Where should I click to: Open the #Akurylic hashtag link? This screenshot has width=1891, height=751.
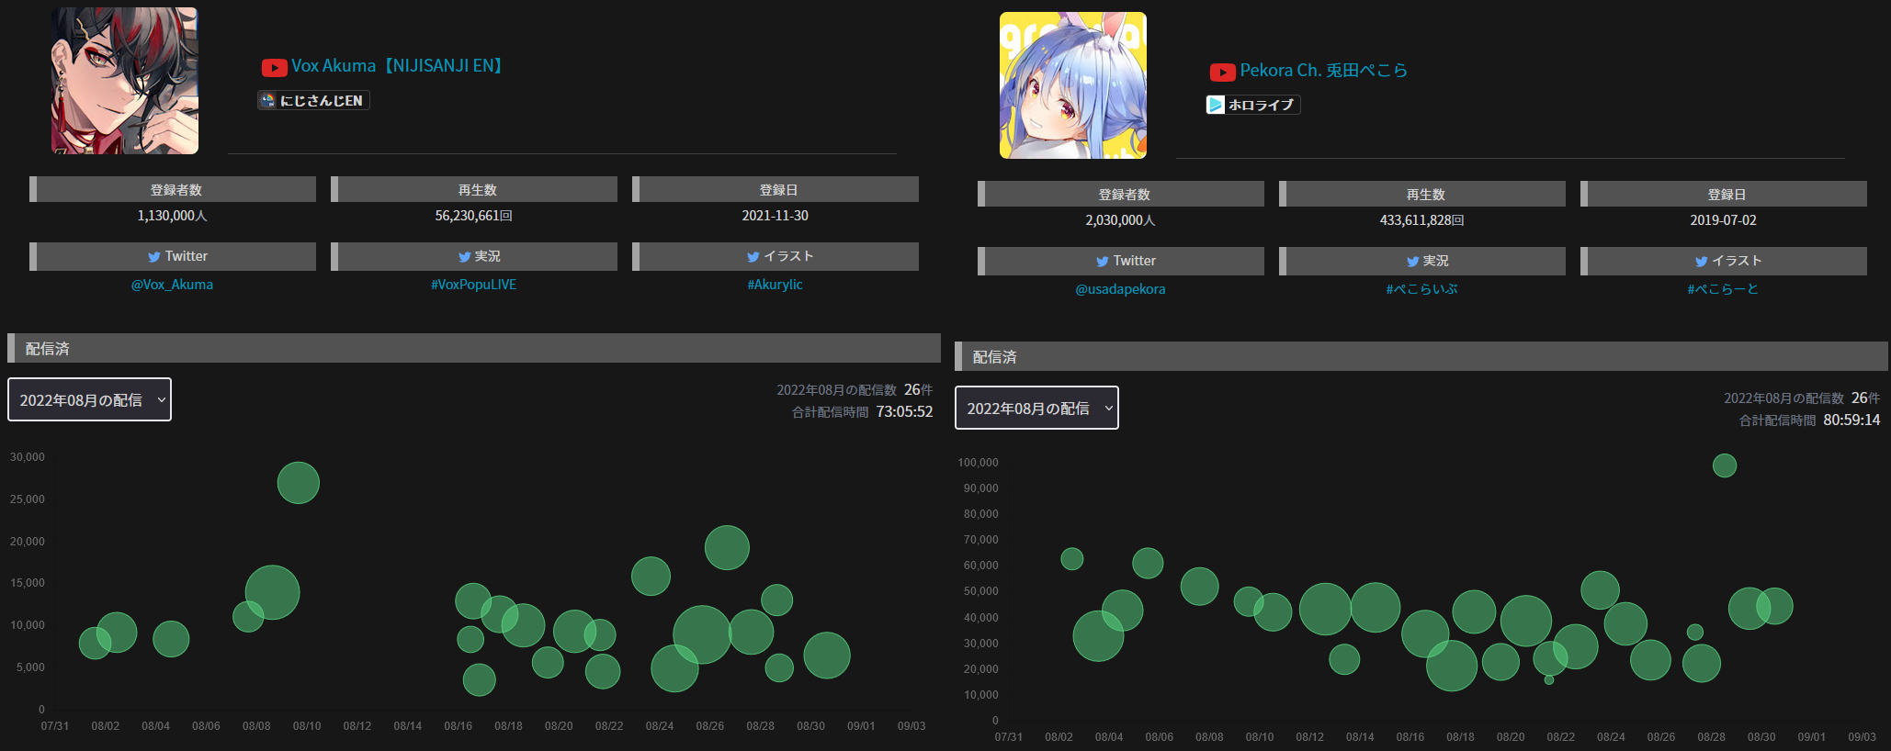775,285
